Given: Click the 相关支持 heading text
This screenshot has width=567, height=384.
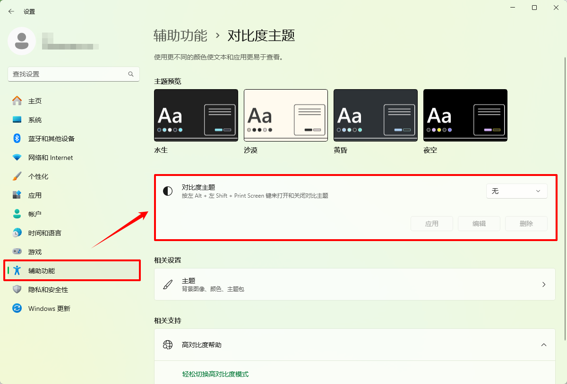Looking at the screenshot, I should pos(167,320).
